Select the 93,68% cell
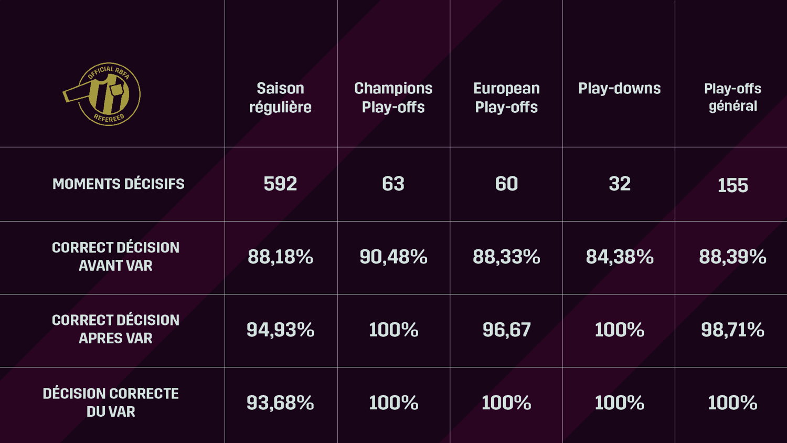This screenshot has height=443, width=787. tap(280, 403)
